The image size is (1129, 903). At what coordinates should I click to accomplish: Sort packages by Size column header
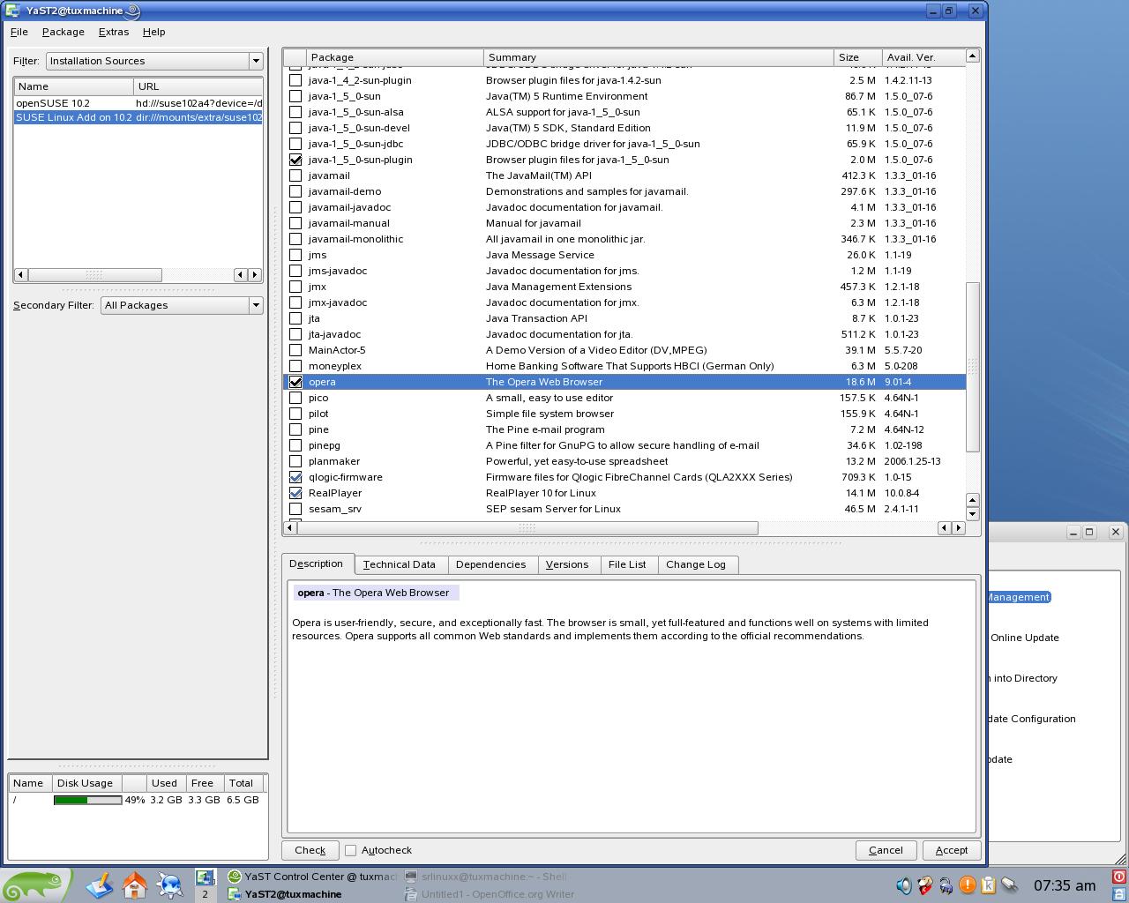click(x=857, y=57)
